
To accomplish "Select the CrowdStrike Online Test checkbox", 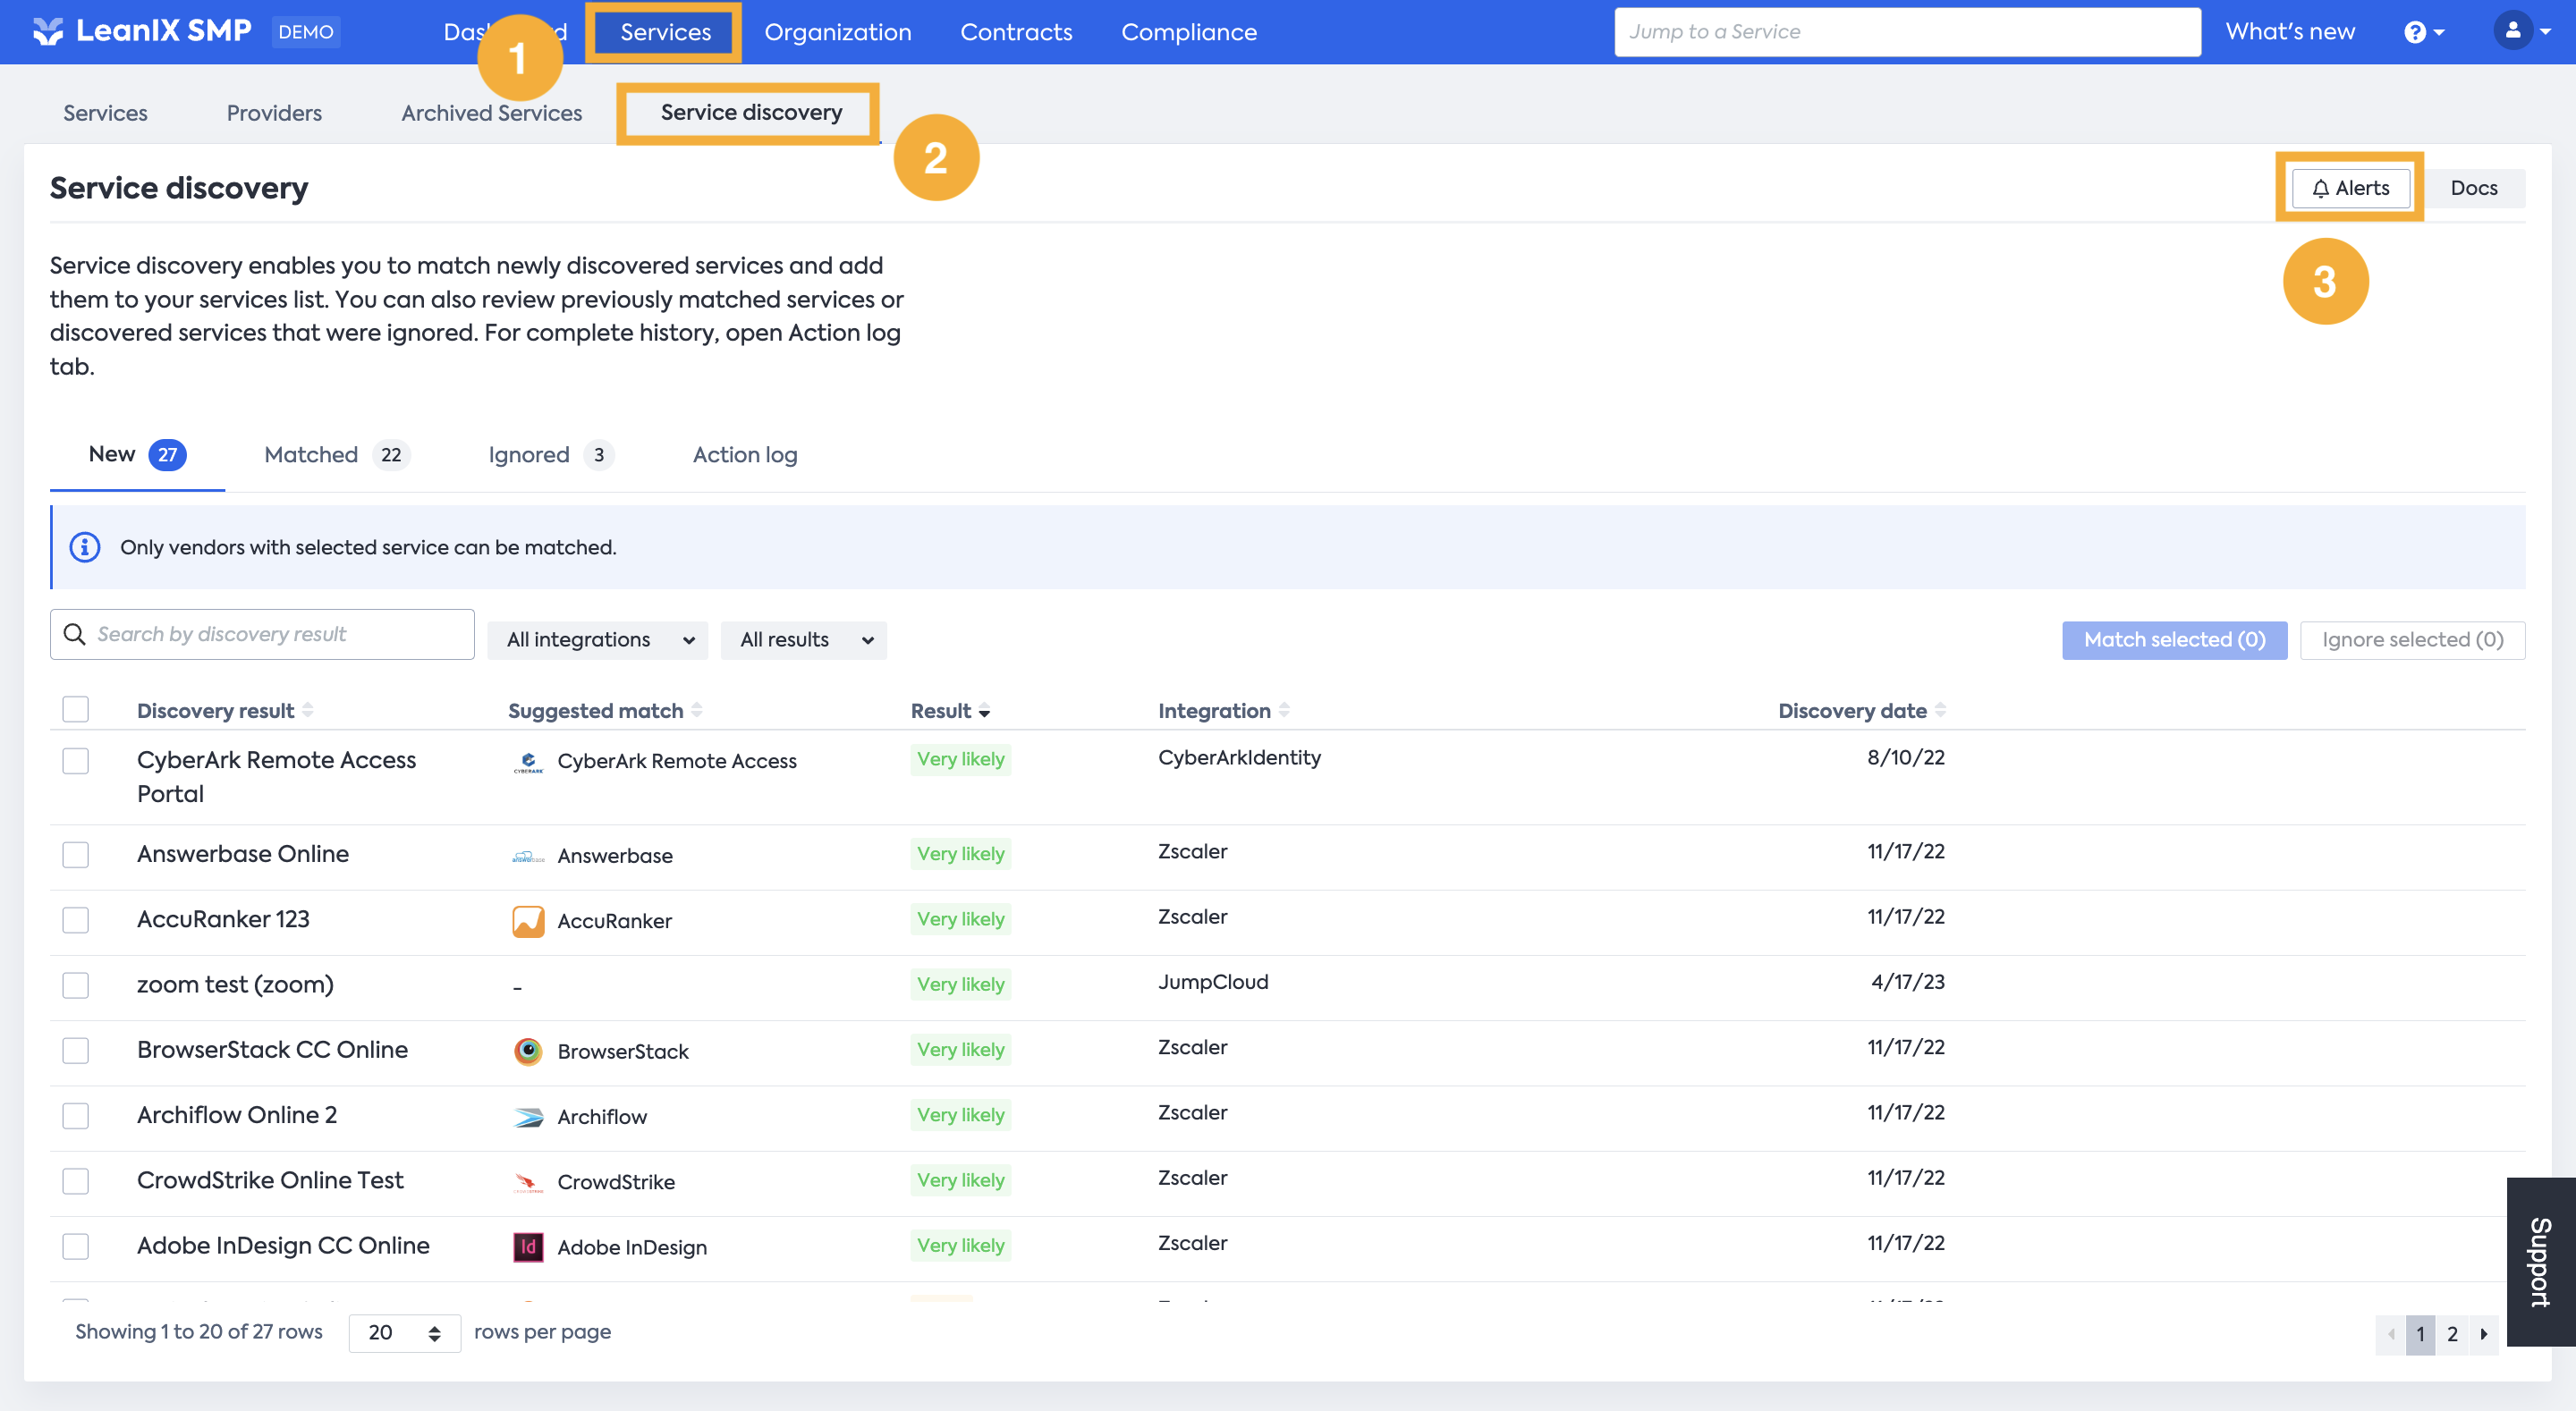I will click(76, 1181).
